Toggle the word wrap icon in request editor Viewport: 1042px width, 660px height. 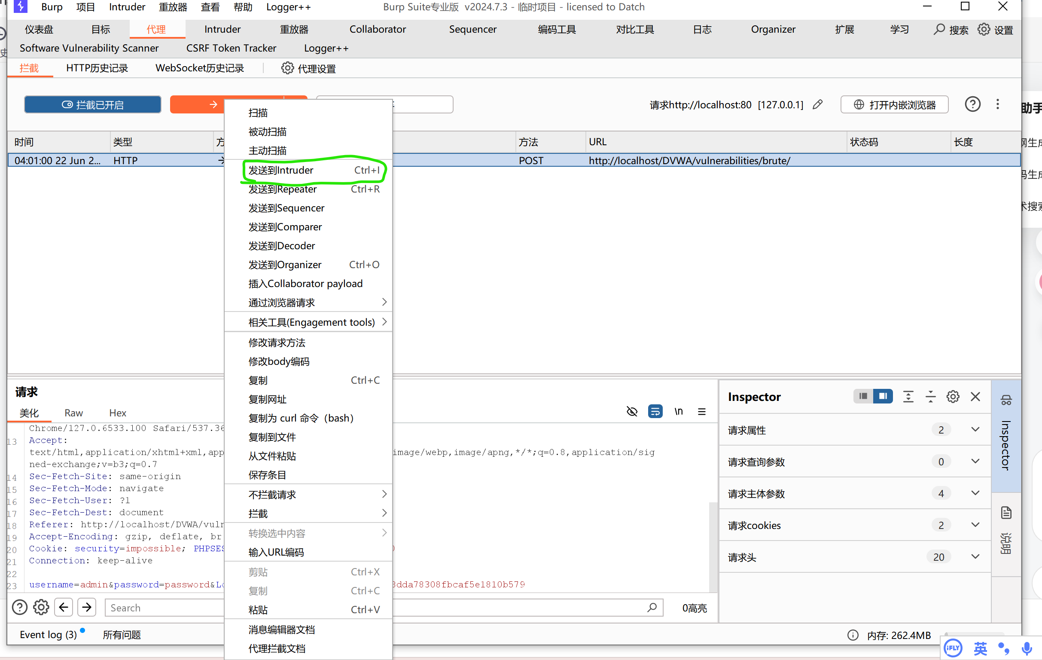655,412
